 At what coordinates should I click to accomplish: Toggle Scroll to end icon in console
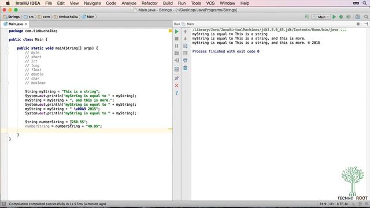[185, 53]
